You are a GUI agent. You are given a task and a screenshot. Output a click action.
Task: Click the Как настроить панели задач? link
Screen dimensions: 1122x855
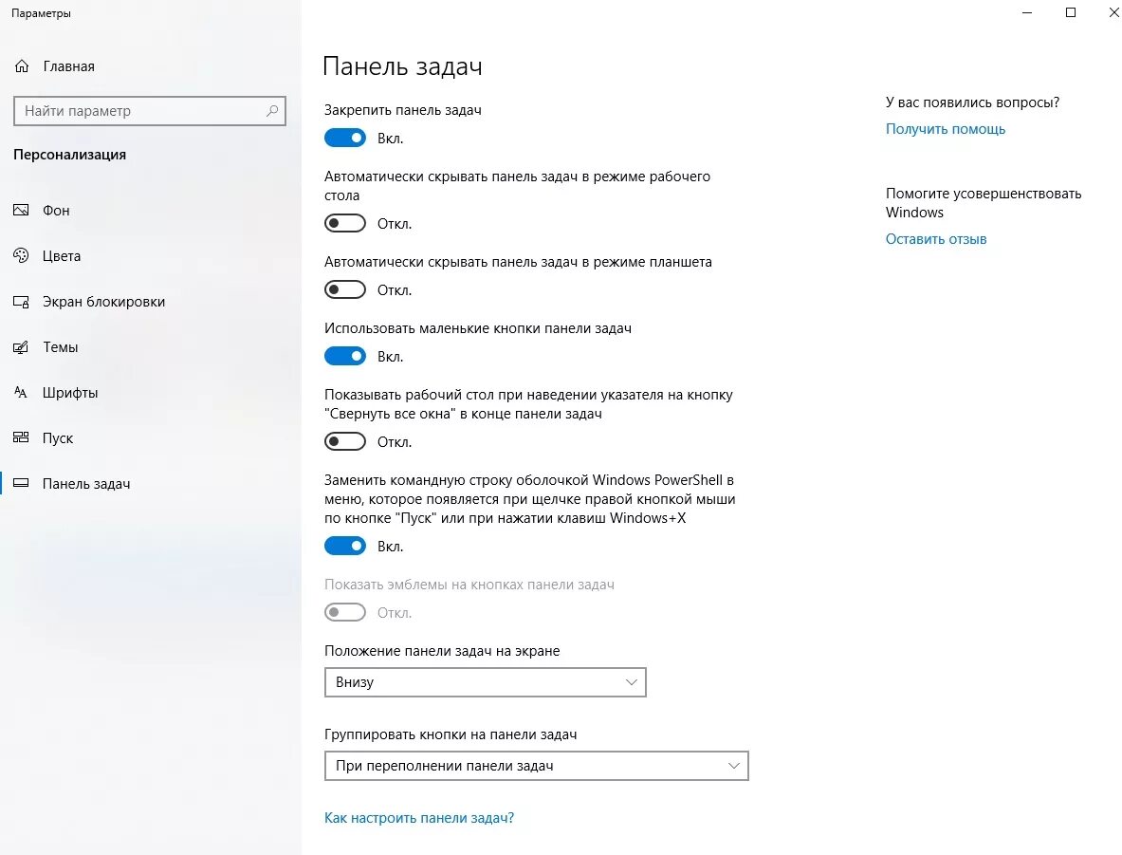(419, 818)
